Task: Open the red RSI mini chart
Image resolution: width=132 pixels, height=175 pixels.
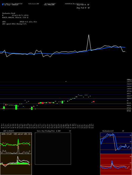Action: click(116, 164)
